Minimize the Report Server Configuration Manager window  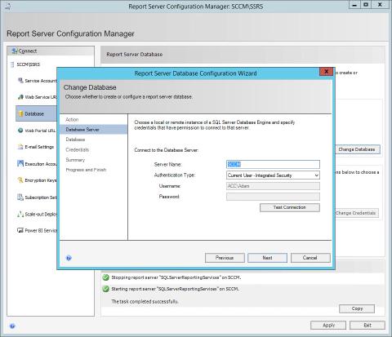tap(354, 5)
